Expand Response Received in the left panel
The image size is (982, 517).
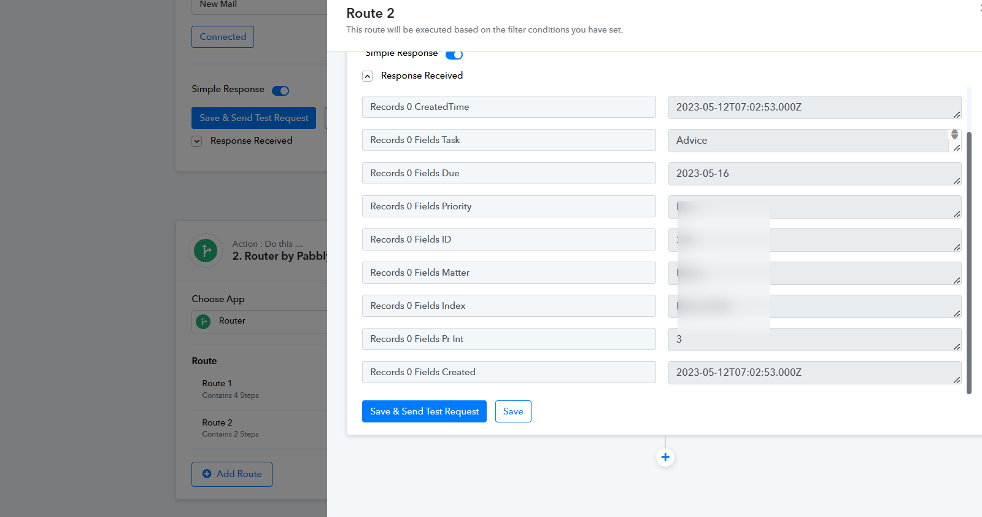[x=197, y=141]
